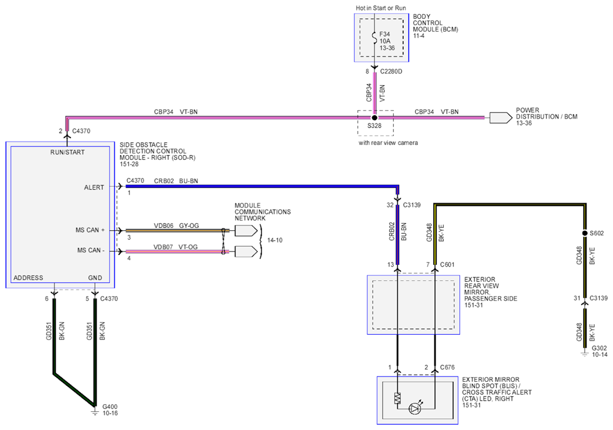Select the SIDE OBSTACLE DETECTION CONTROL MODULE label
The image size is (613, 430).
[157, 152]
